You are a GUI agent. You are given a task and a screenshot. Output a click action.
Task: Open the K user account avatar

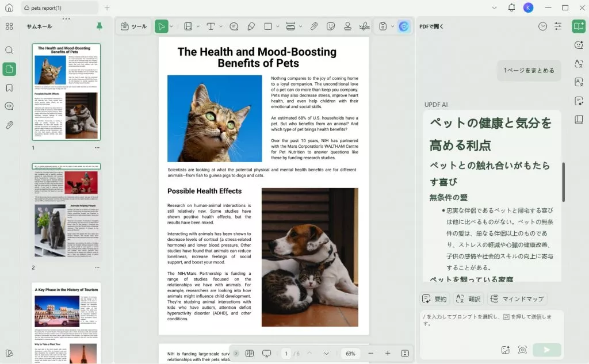[x=528, y=7]
